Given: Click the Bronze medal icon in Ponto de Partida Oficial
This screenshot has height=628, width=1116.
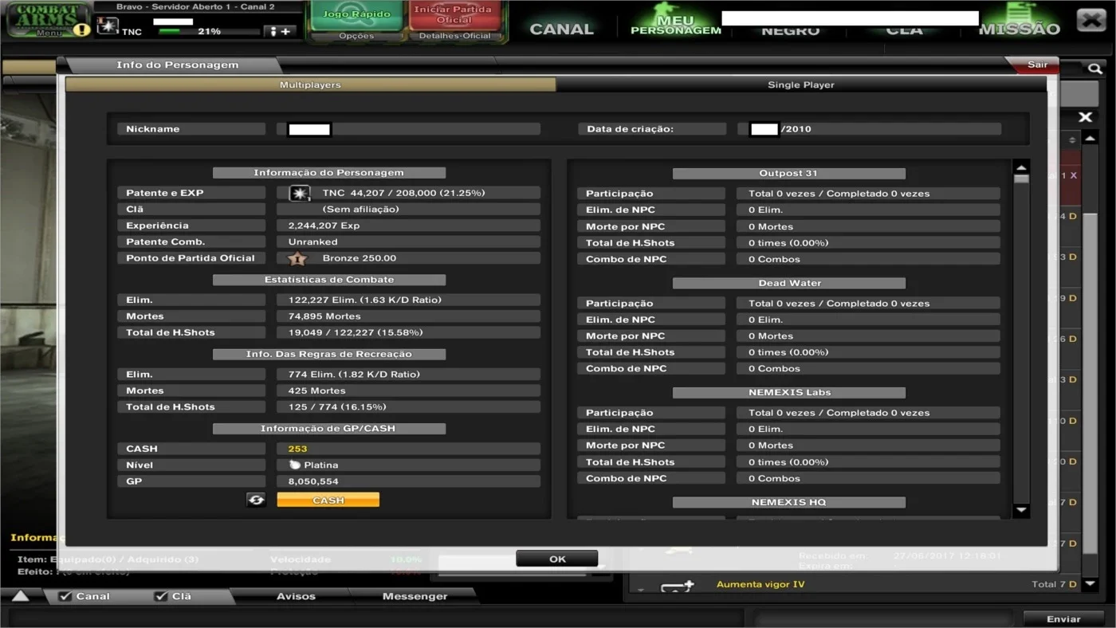Looking at the screenshot, I should 297,258.
